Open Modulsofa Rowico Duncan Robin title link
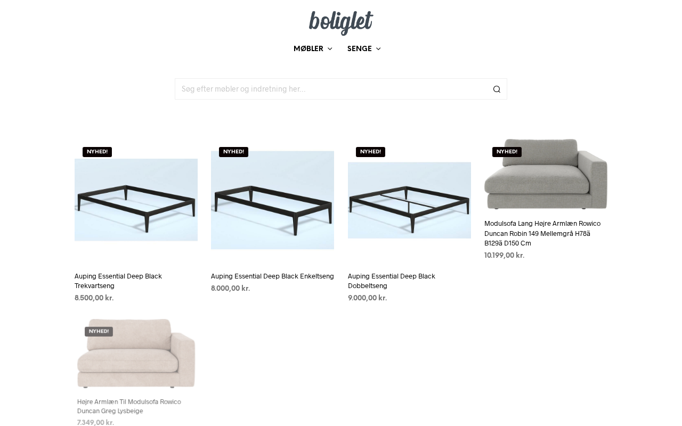 (542, 233)
